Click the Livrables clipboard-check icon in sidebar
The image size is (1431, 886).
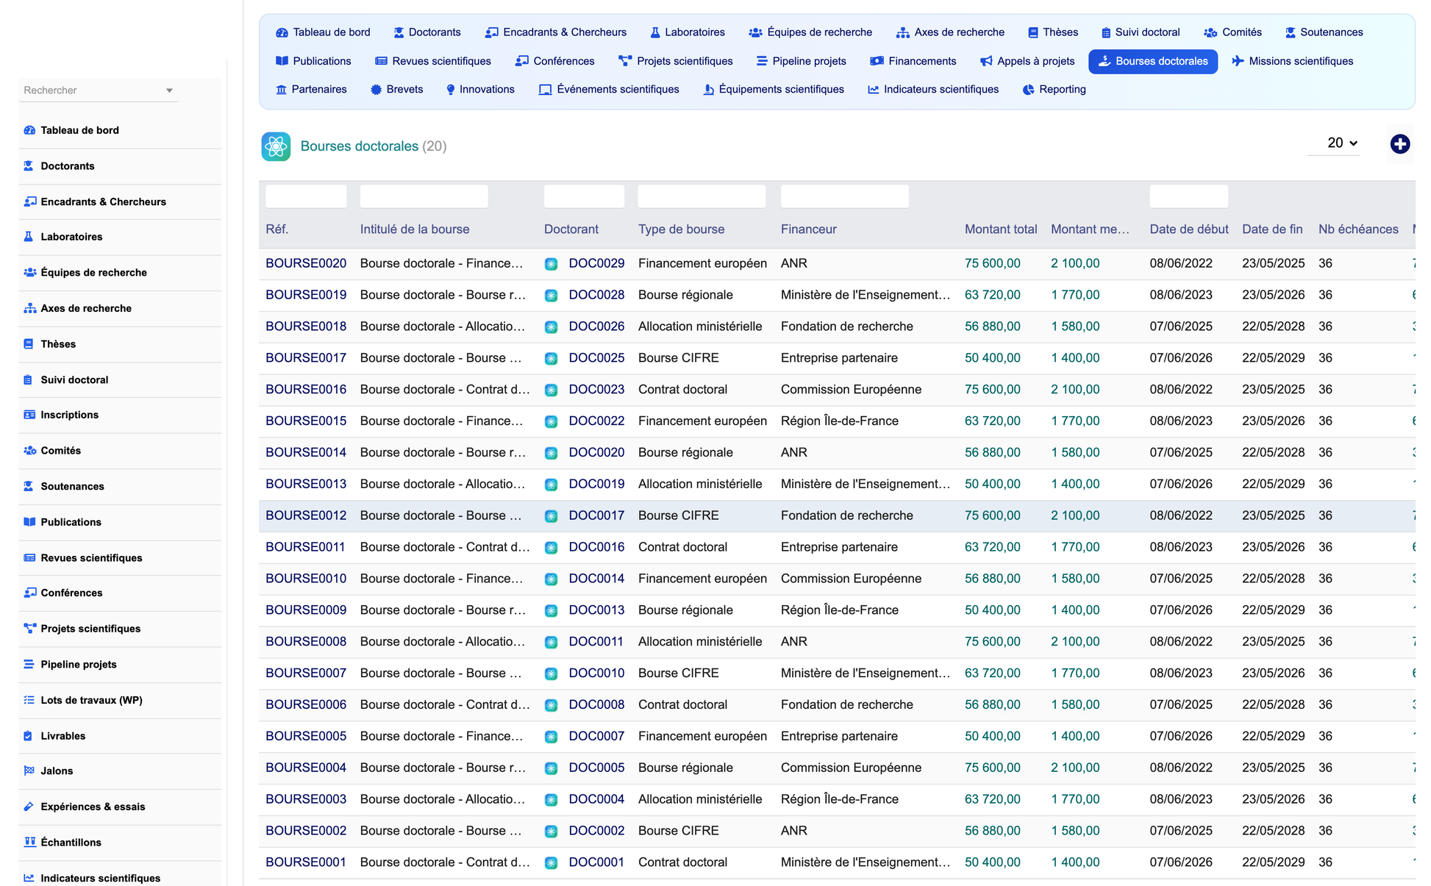(x=29, y=736)
